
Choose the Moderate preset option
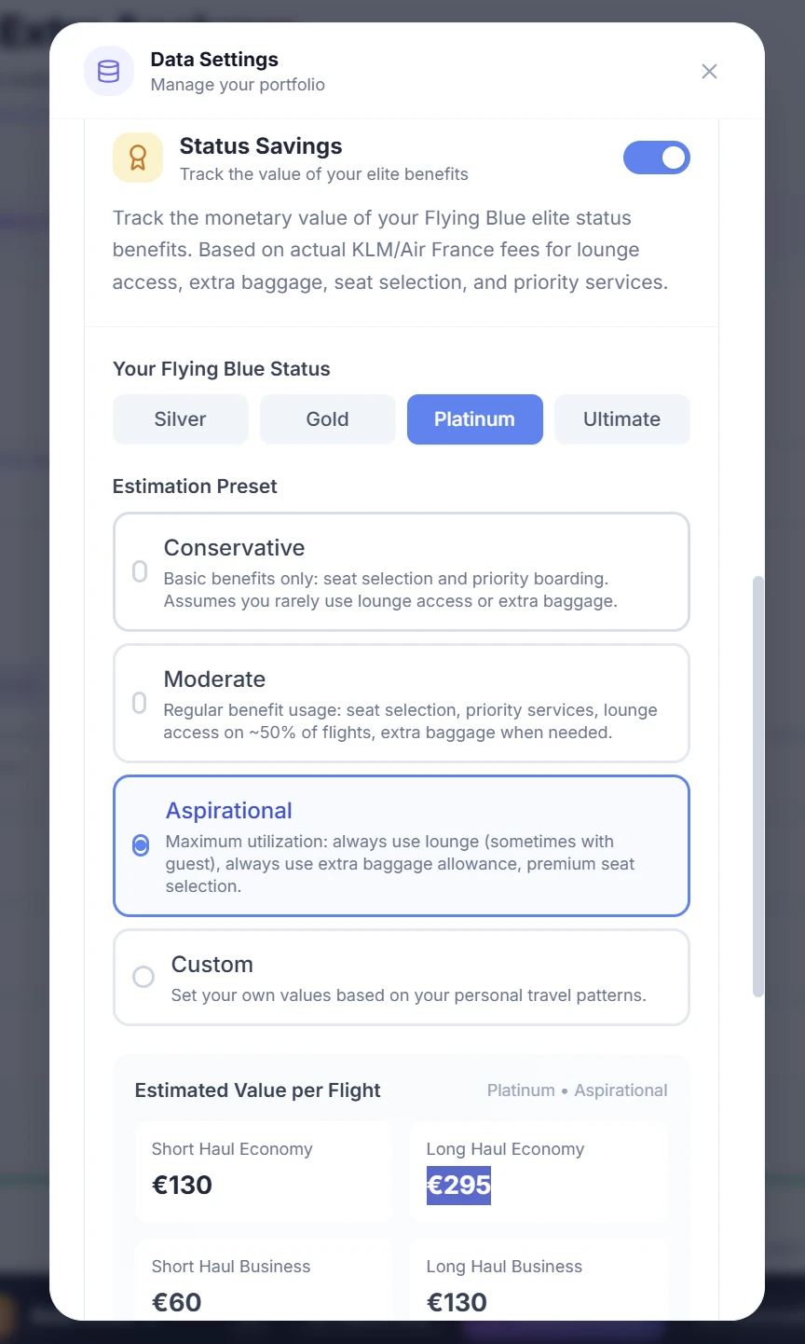[401, 703]
